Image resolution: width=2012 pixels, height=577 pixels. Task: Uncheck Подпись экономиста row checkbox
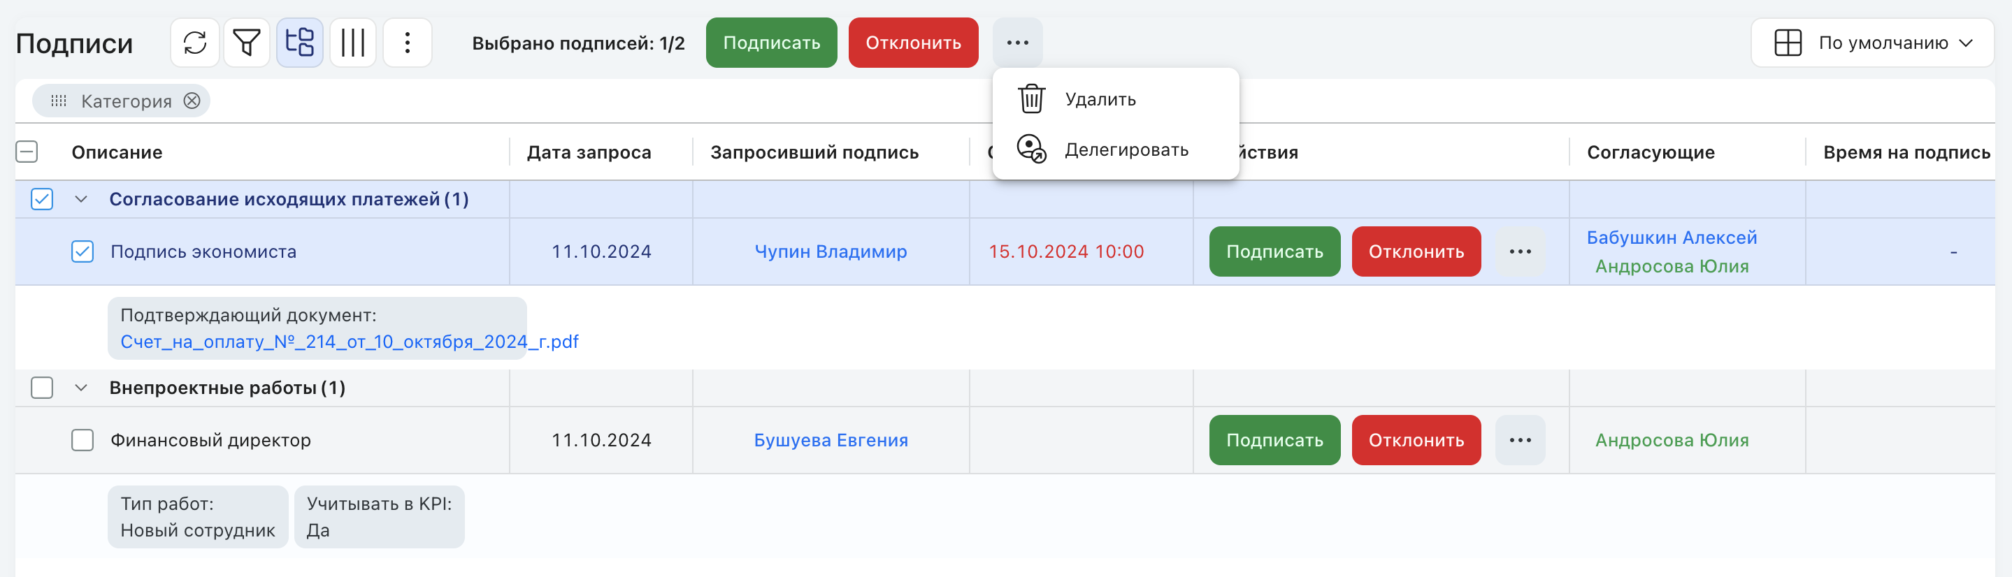click(82, 251)
